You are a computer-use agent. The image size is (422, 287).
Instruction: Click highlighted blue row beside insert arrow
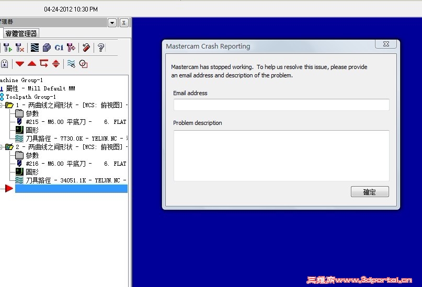click(71, 189)
